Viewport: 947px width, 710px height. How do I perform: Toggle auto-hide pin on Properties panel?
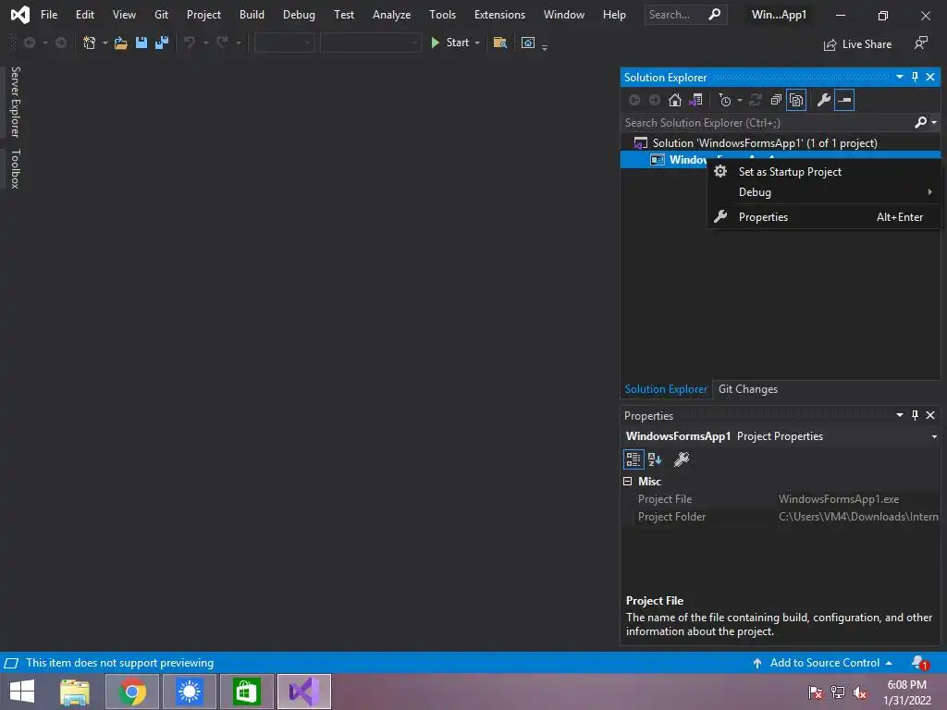click(x=915, y=415)
